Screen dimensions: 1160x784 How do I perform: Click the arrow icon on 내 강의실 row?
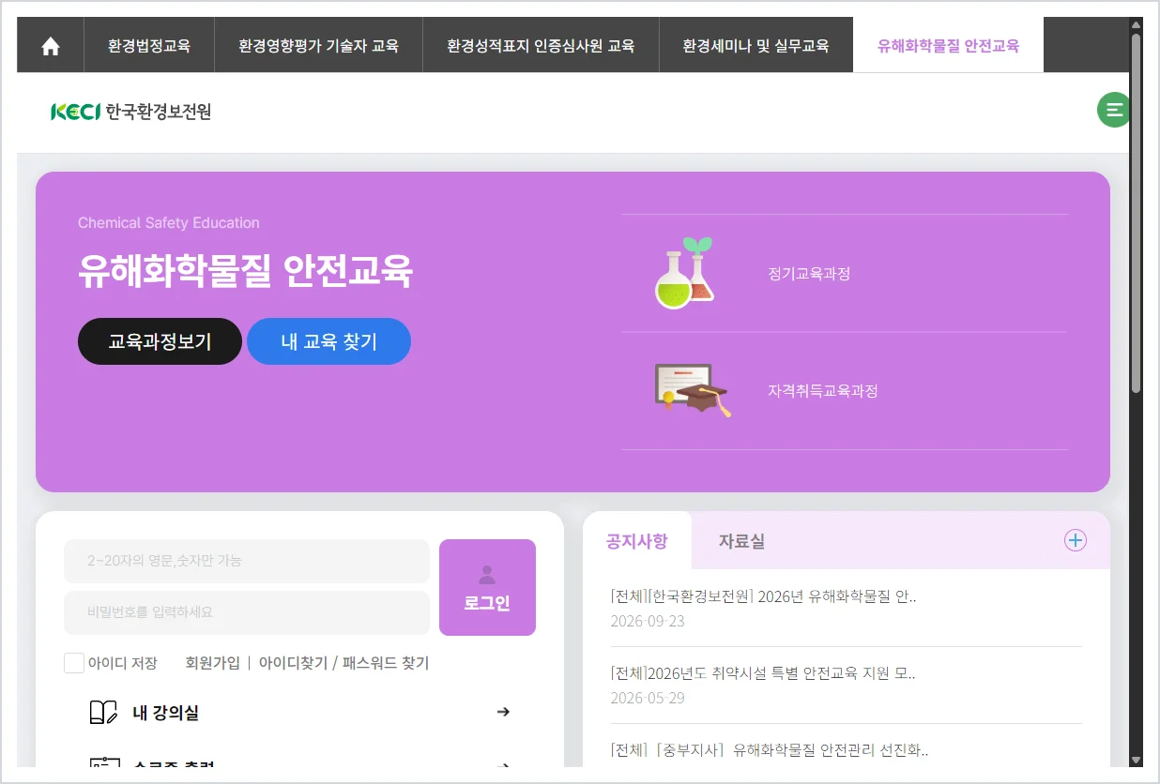pos(503,713)
